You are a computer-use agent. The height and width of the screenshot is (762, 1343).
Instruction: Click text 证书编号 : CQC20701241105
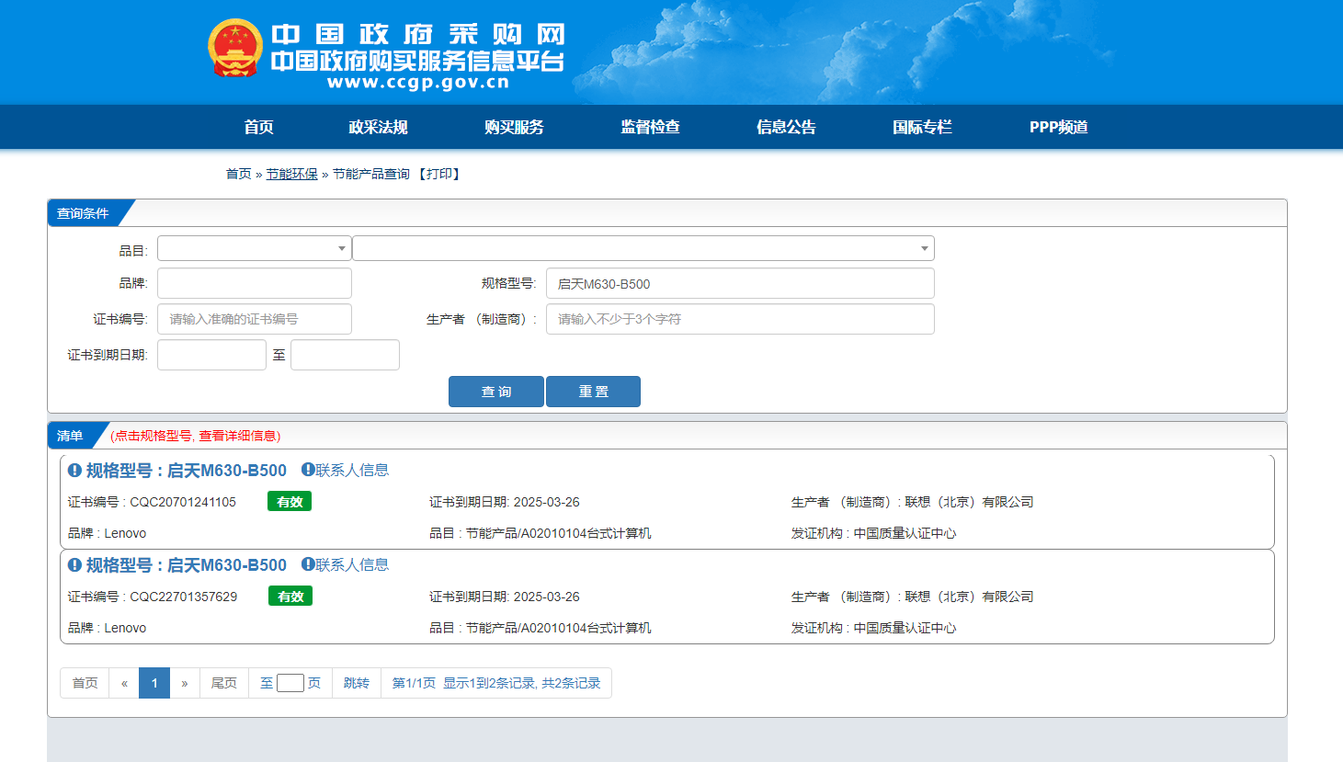(x=152, y=502)
